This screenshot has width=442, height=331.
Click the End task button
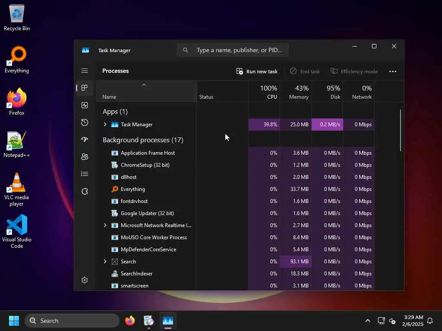tap(305, 72)
